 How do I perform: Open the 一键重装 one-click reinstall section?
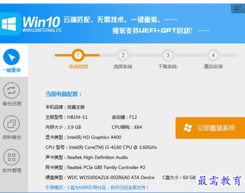click(11, 61)
